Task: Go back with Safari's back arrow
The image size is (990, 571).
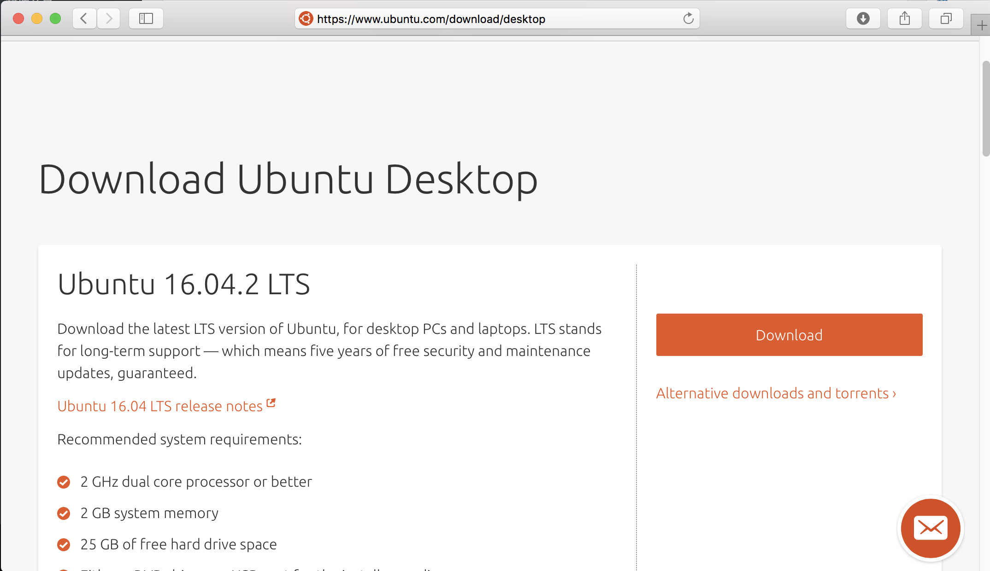Action: click(x=84, y=18)
